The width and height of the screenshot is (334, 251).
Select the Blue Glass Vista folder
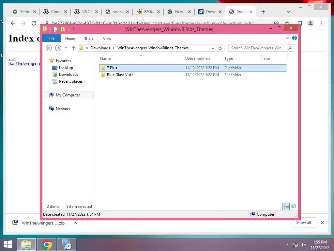tap(192, 75)
